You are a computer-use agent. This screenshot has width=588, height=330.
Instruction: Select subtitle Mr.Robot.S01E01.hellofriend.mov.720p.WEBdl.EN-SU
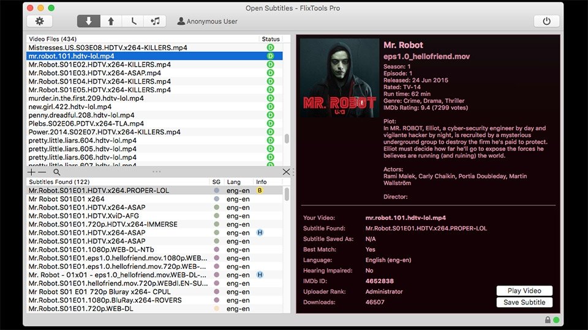point(154,283)
